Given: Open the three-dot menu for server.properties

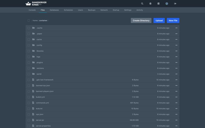Looking at the screenshot, I should coord(176,126).
